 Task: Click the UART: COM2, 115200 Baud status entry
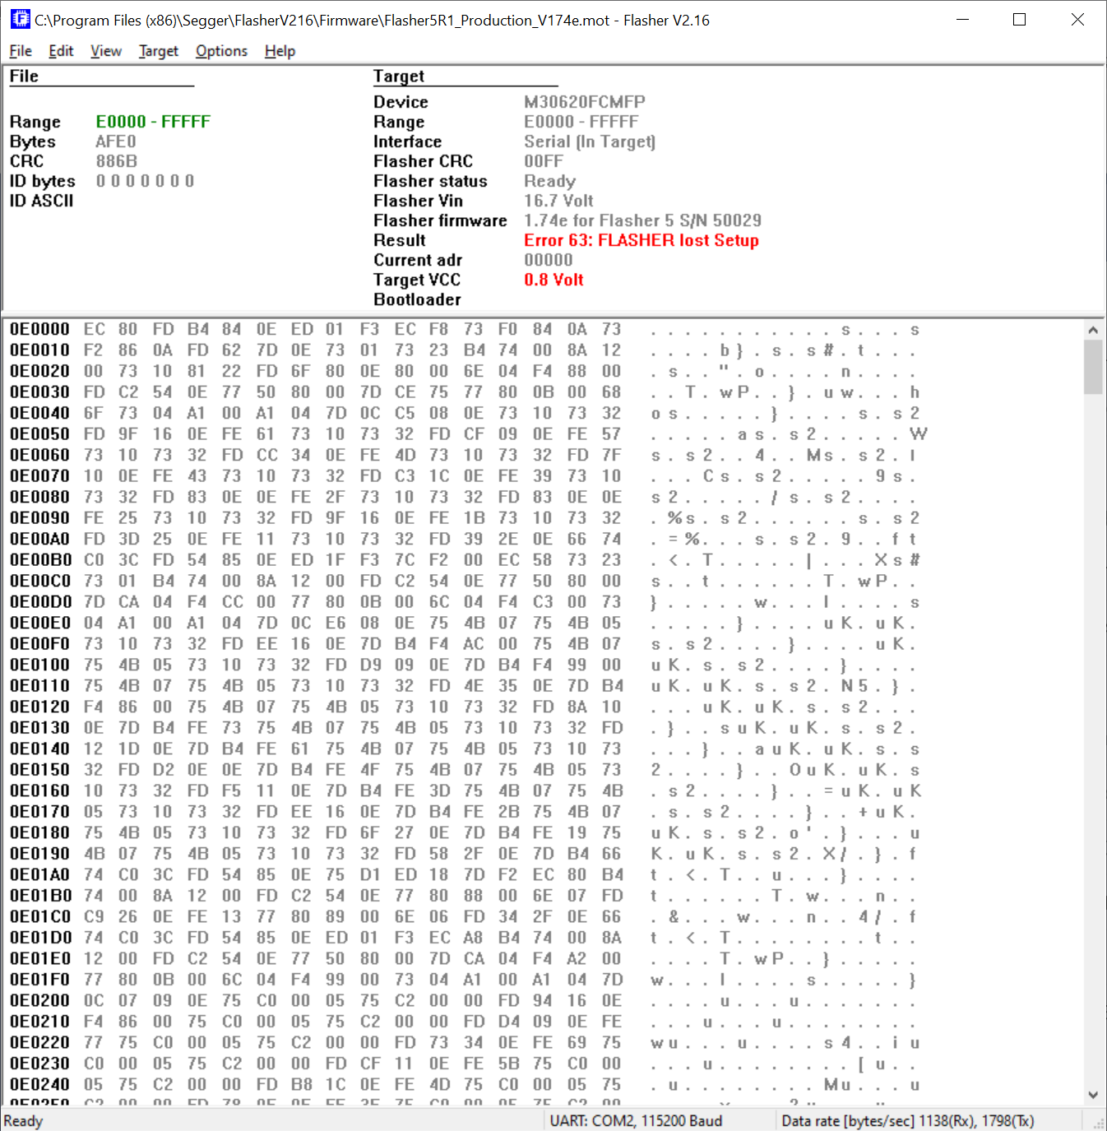636,1121
